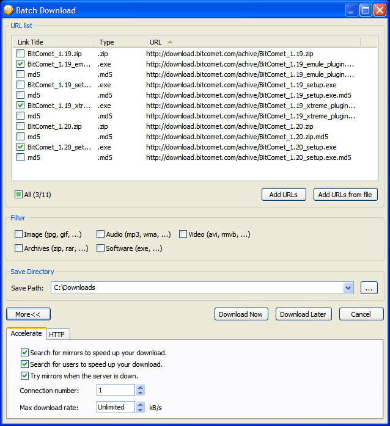Screen dimensions: 390x426
Task: Minimize the Batch Download window
Action: tap(351, 10)
